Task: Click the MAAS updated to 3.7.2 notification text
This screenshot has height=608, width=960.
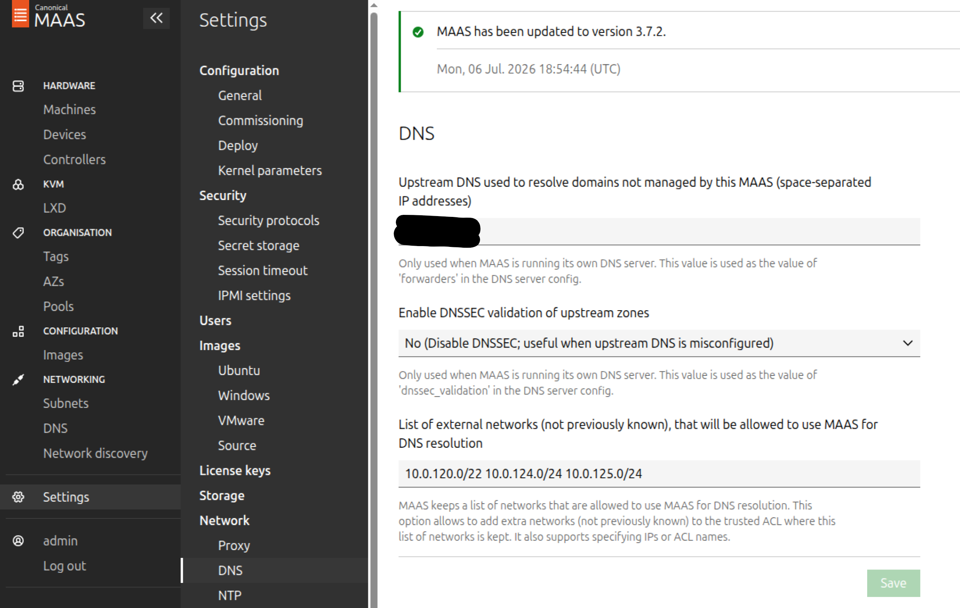Action: pos(551,32)
